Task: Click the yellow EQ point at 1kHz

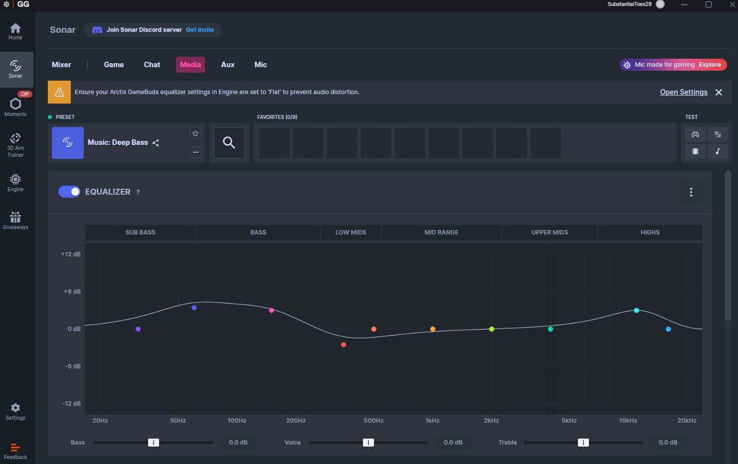Action: [x=433, y=329]
